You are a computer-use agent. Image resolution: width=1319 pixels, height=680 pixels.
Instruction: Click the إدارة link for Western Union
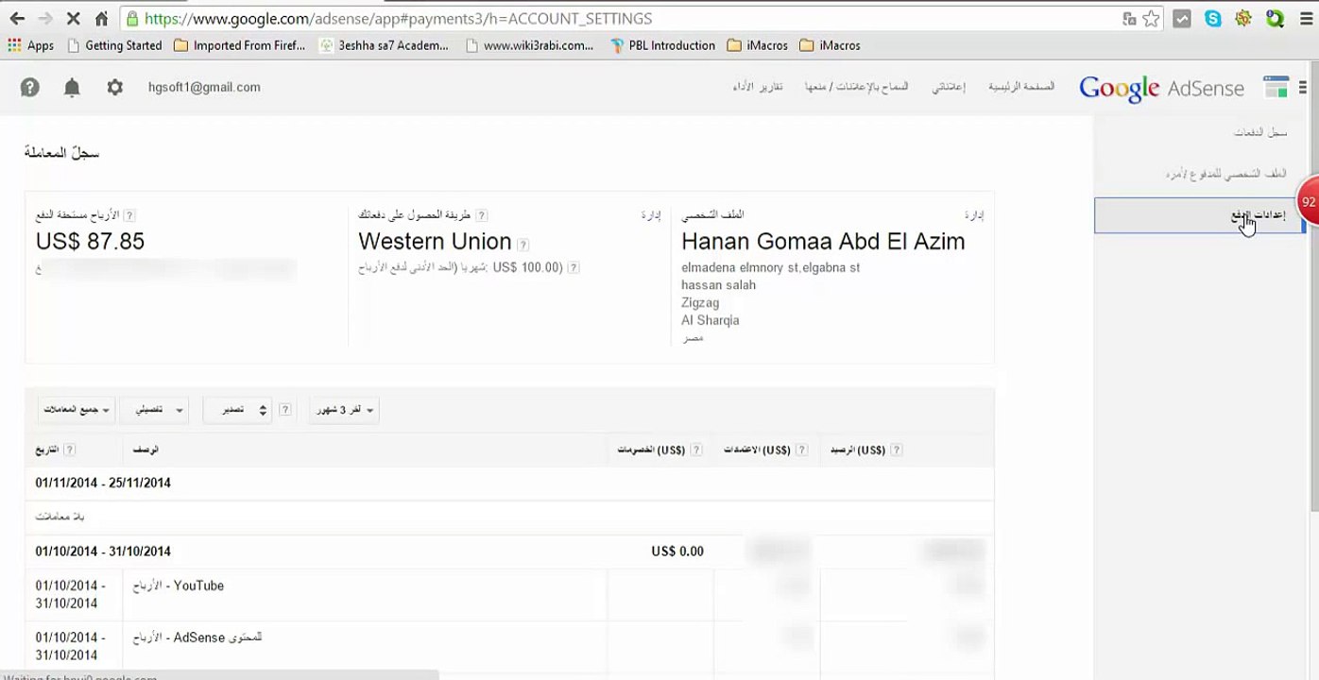[x=651, y=215]
